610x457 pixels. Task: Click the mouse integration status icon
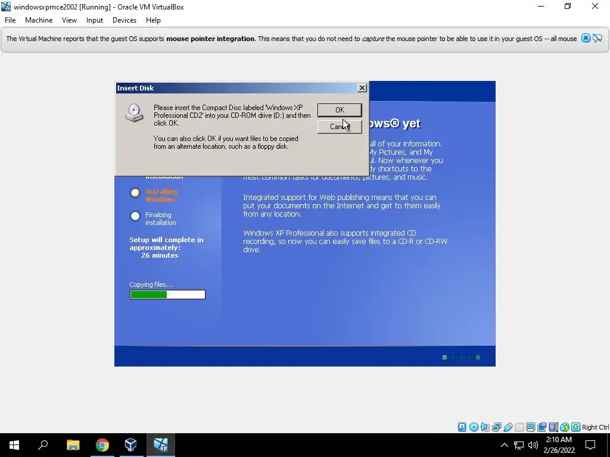(565, 427)
